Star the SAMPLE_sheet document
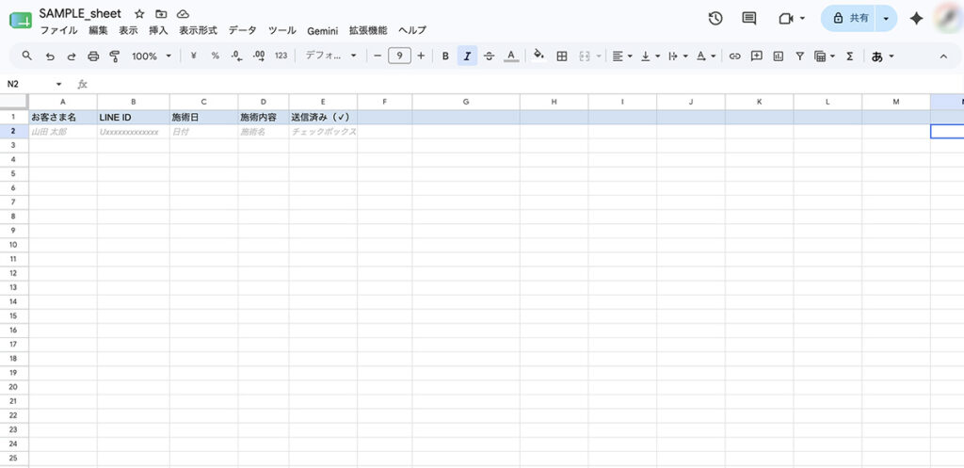Viewport: 964px width, 468px height. (139, 14)
